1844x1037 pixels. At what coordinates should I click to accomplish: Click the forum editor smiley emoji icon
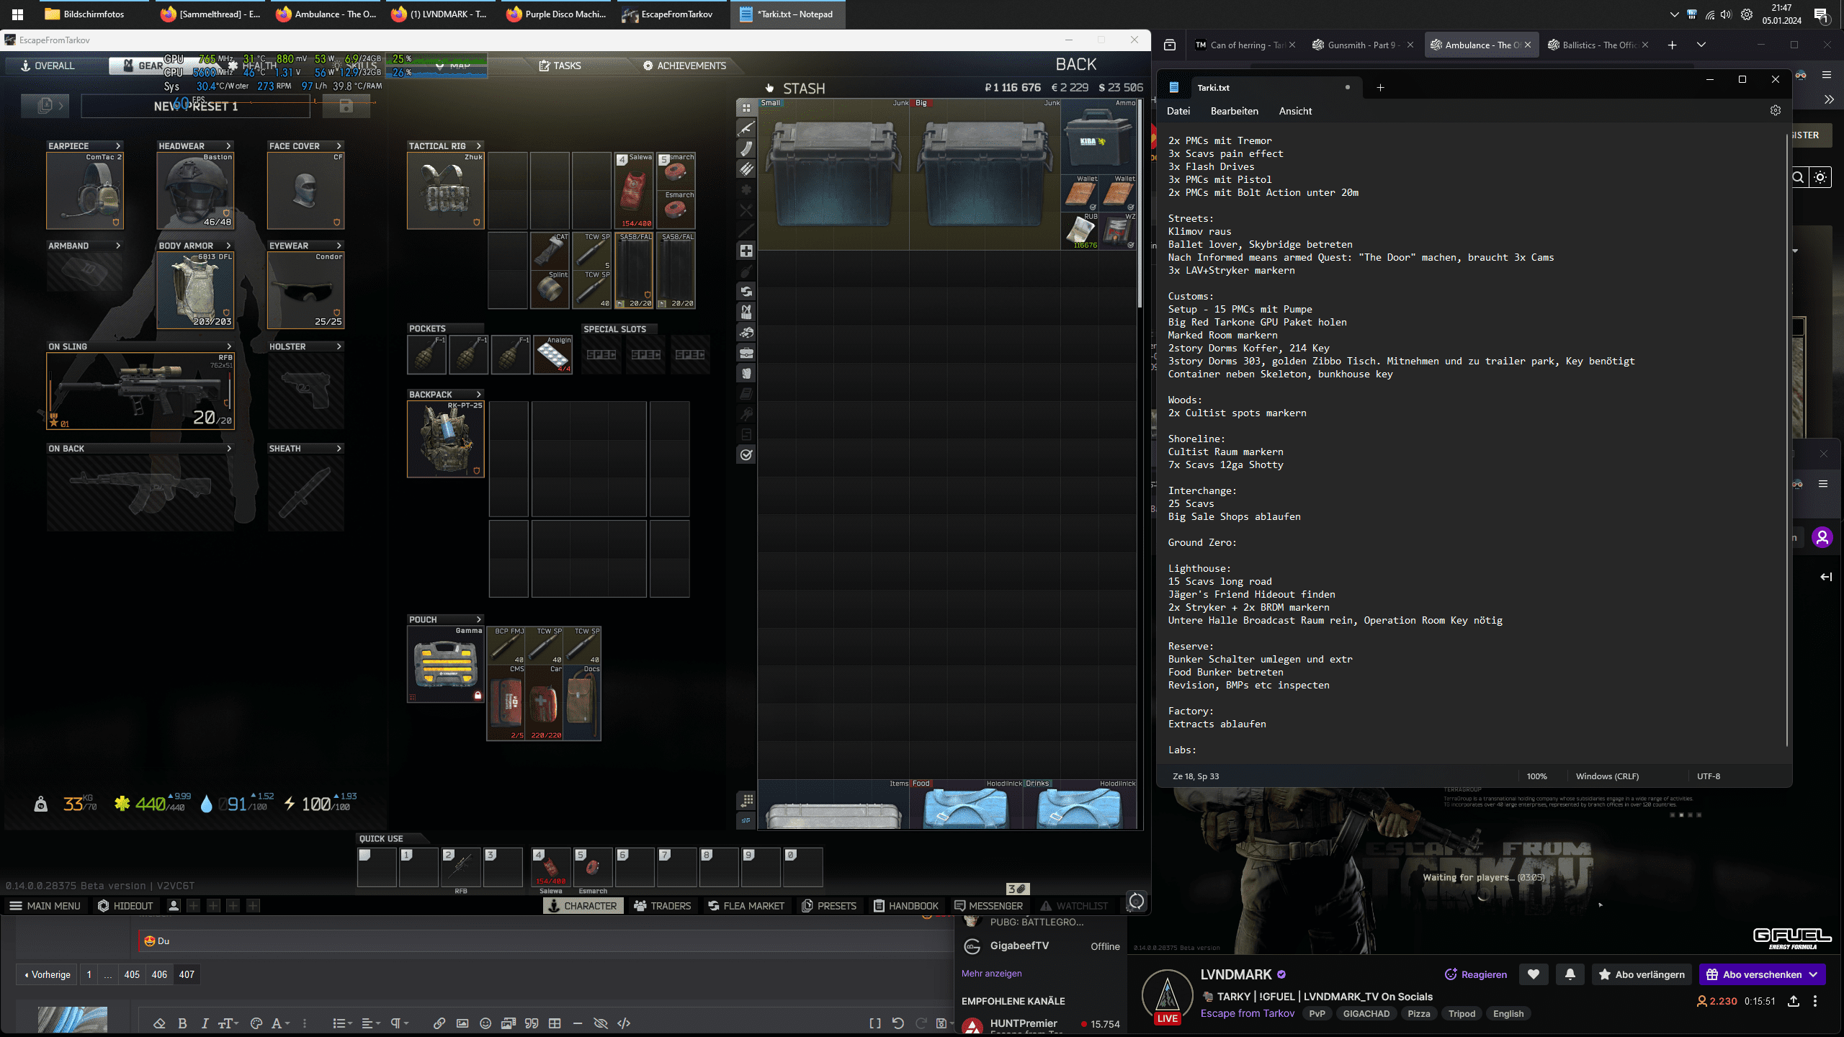485,1023
